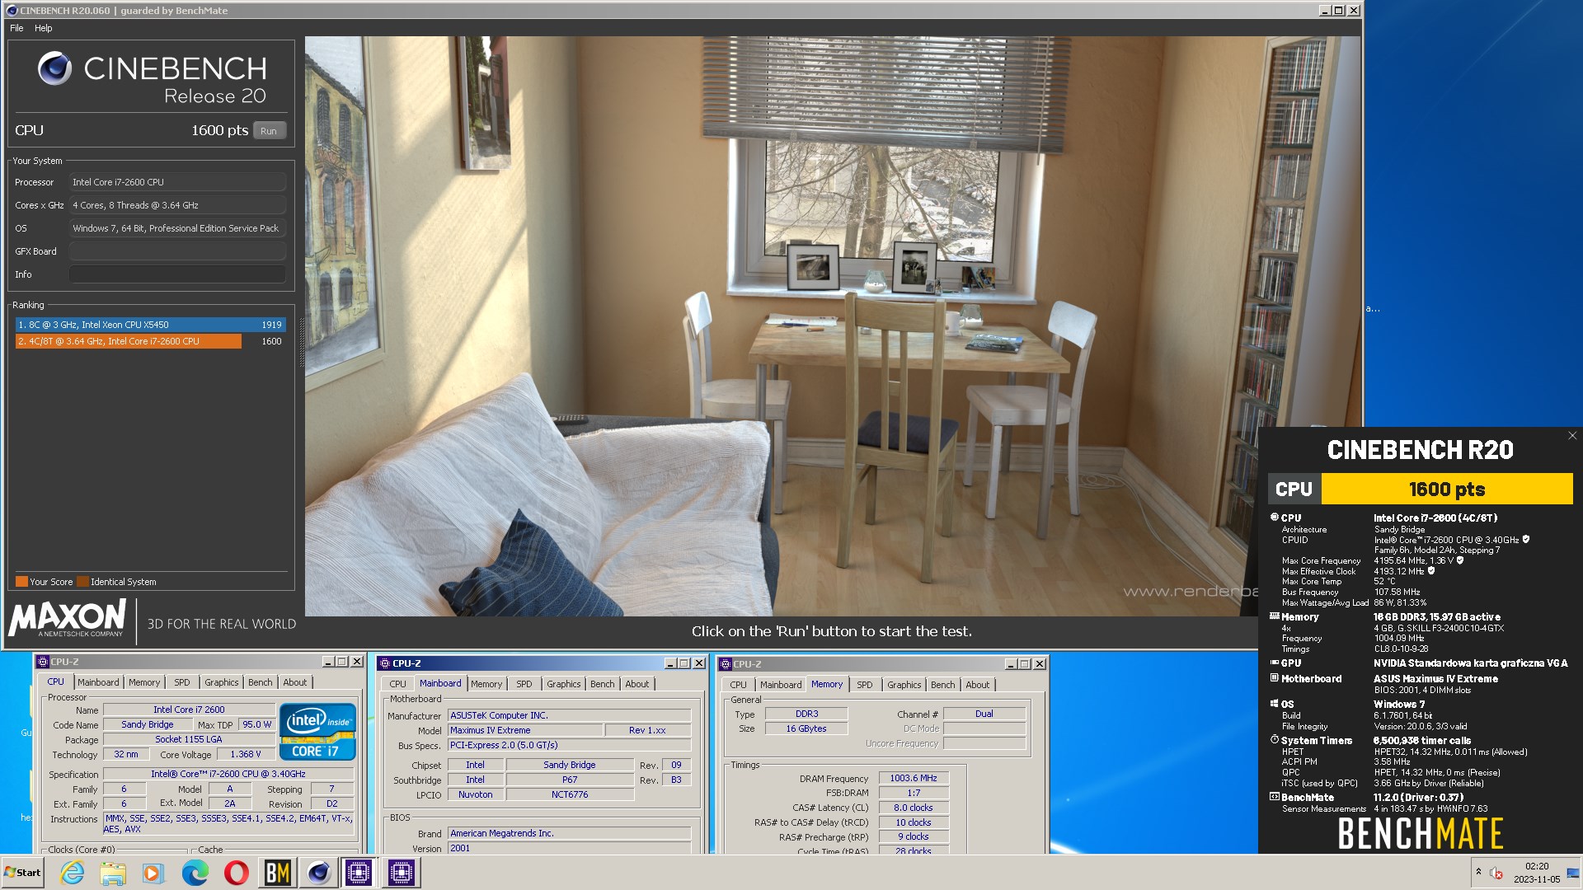Click the OS Windows icon in BenchMate
The height and width of the screenshot is (890, 1583).
pos(1274,704)
